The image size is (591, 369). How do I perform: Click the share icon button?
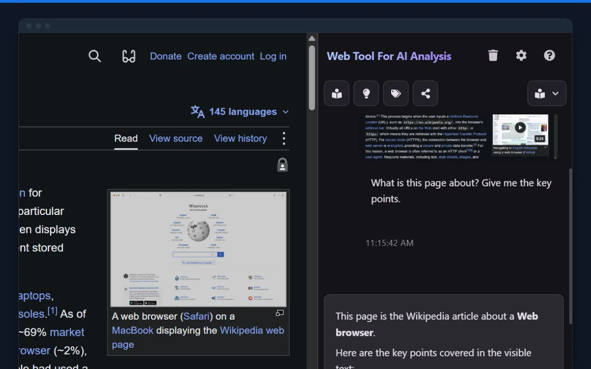click(x=425, y=94)
